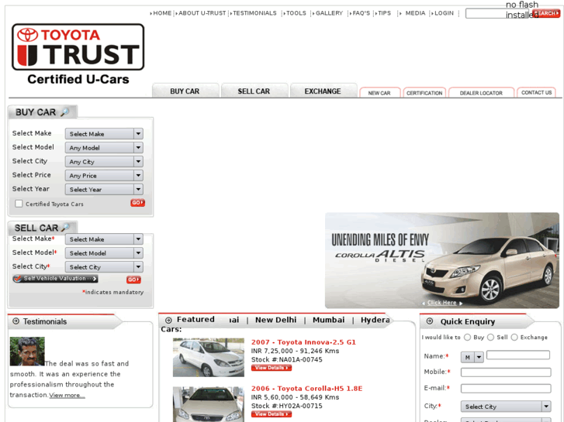Viewport: 564px width, 422px height.
Task: Click the magnifier icon beside SELL CAR heading
Action: coord(65,228)
